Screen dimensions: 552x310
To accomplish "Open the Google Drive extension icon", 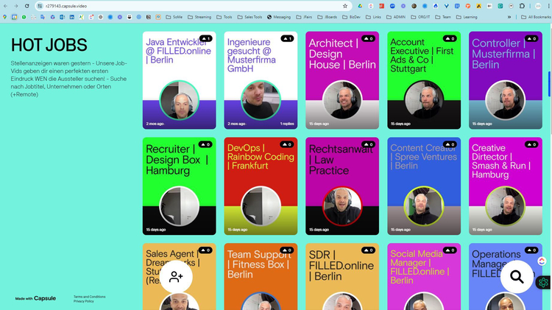I will (x=360, y=6).
